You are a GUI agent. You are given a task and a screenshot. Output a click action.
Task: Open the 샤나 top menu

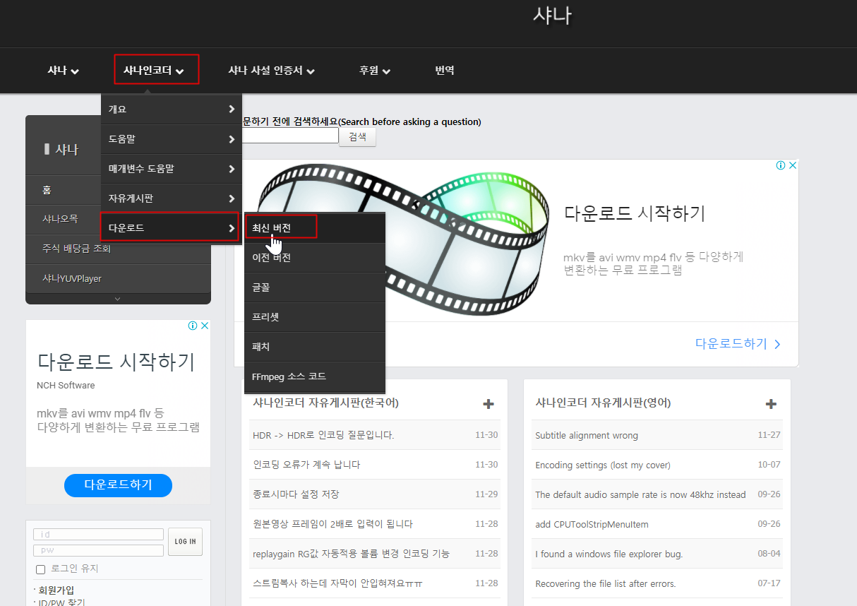click(x=63, y=71)
